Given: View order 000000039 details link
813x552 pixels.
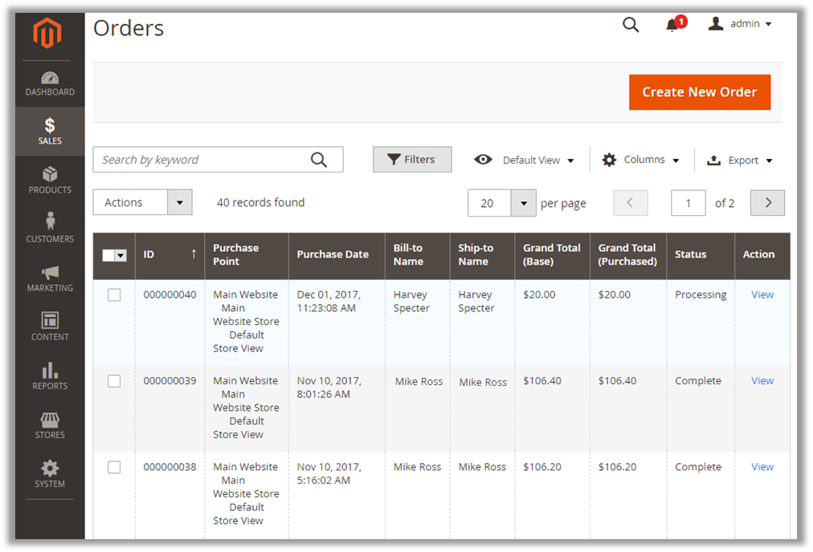Looking at the screenshot, I should pos(762,381).
